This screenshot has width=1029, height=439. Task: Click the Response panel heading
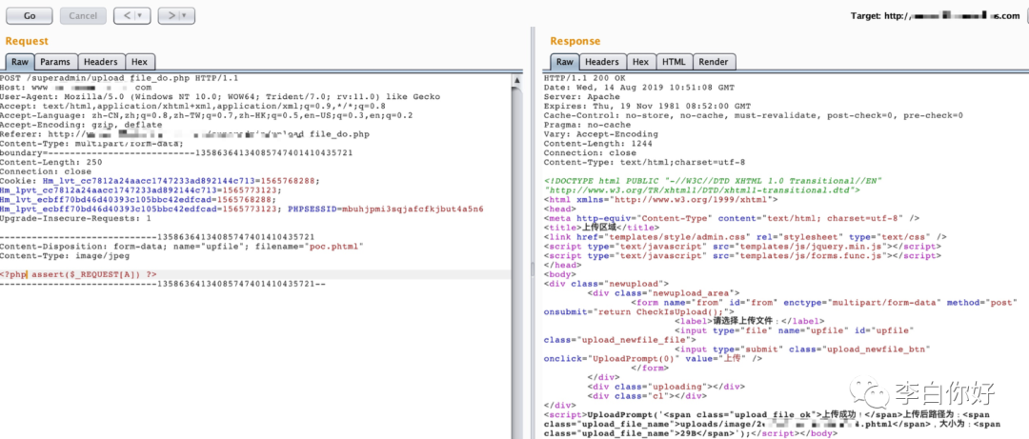click(x=575, y=41)
